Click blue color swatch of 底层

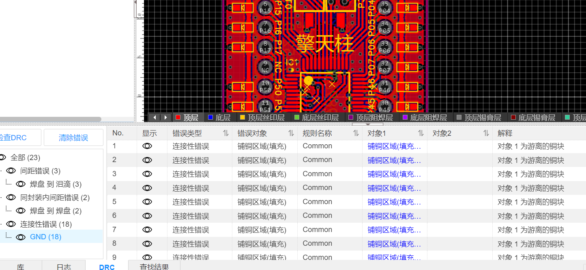click(210, 118)
